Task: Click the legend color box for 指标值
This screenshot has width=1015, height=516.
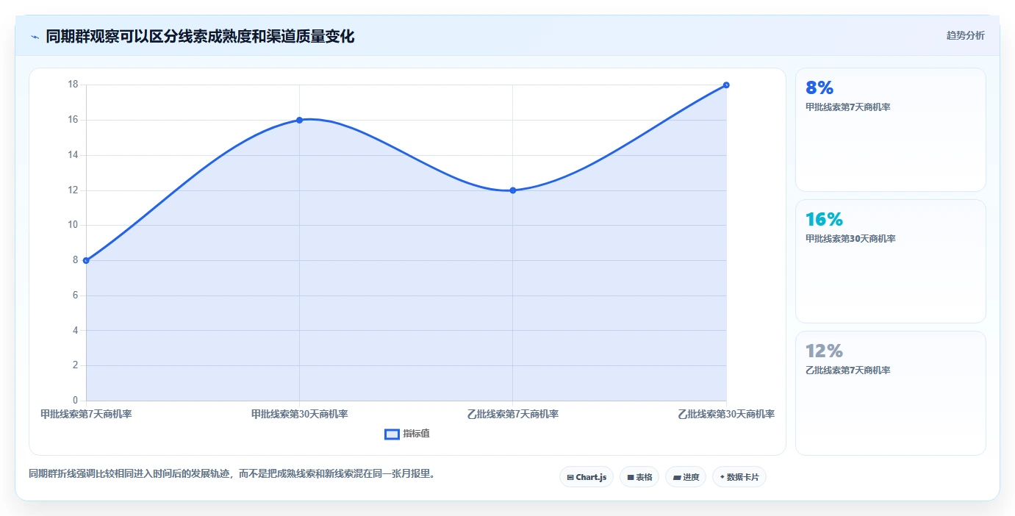Action: [x=392, y=434]
